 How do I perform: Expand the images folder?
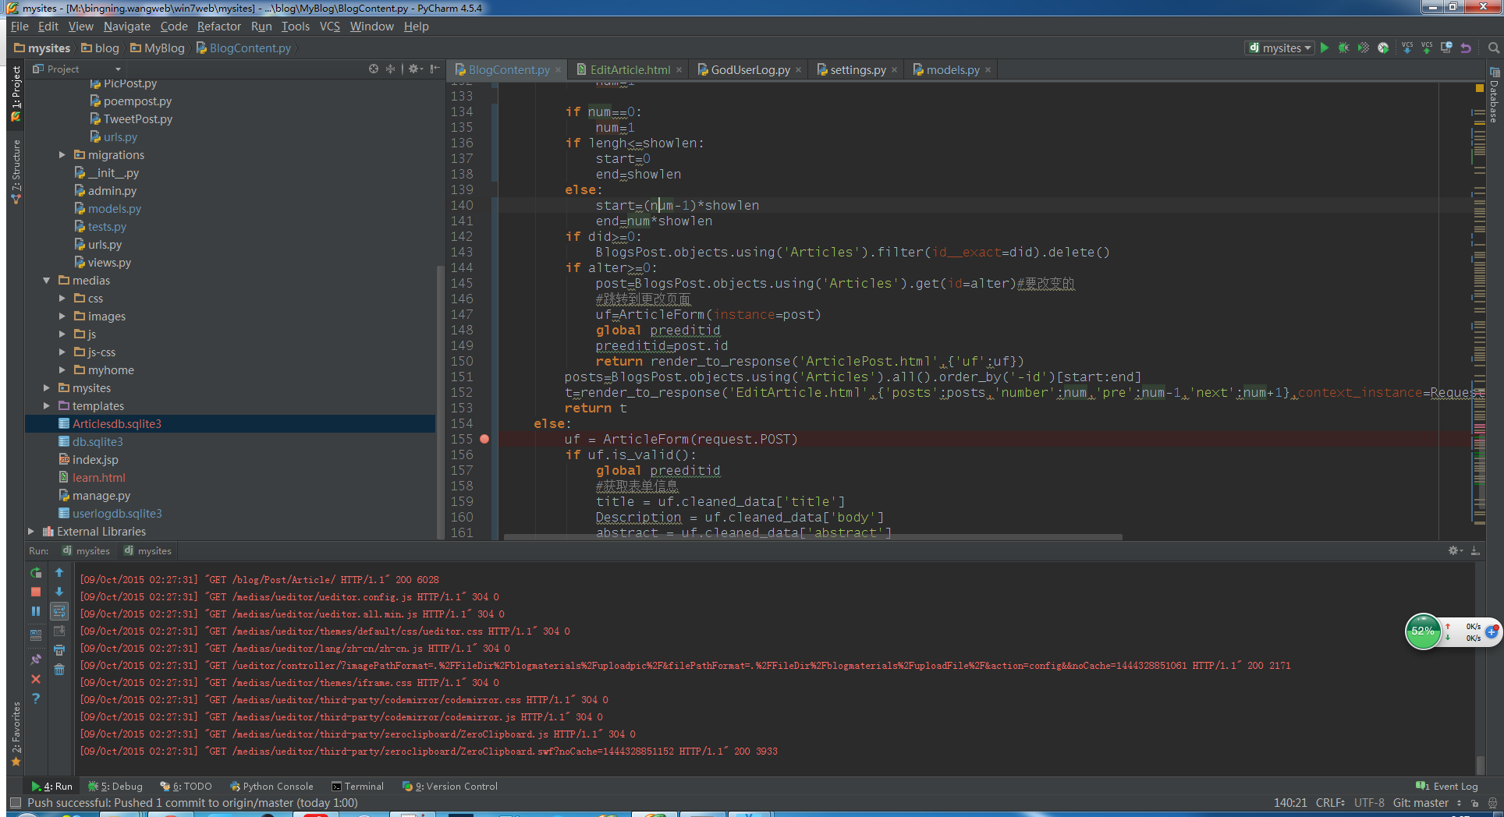62,317
